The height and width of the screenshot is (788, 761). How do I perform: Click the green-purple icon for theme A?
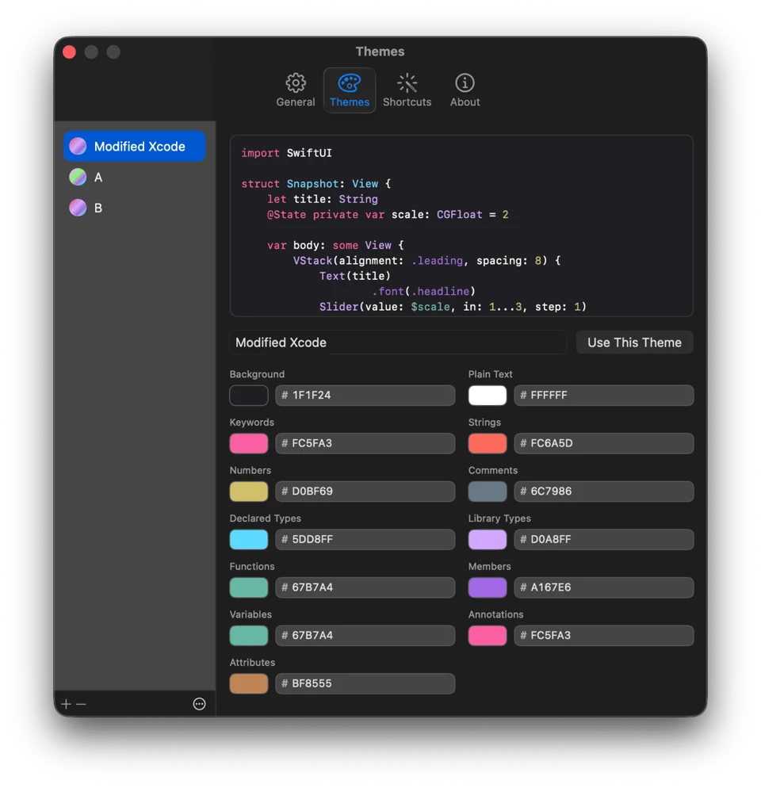[78, 177]
